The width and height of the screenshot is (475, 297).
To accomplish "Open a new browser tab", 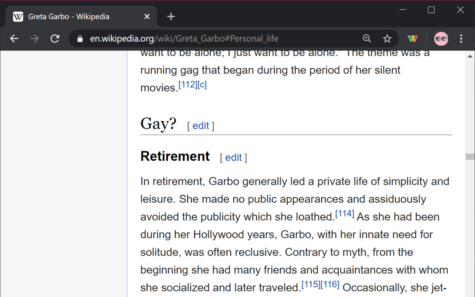I will click(171, 16).
